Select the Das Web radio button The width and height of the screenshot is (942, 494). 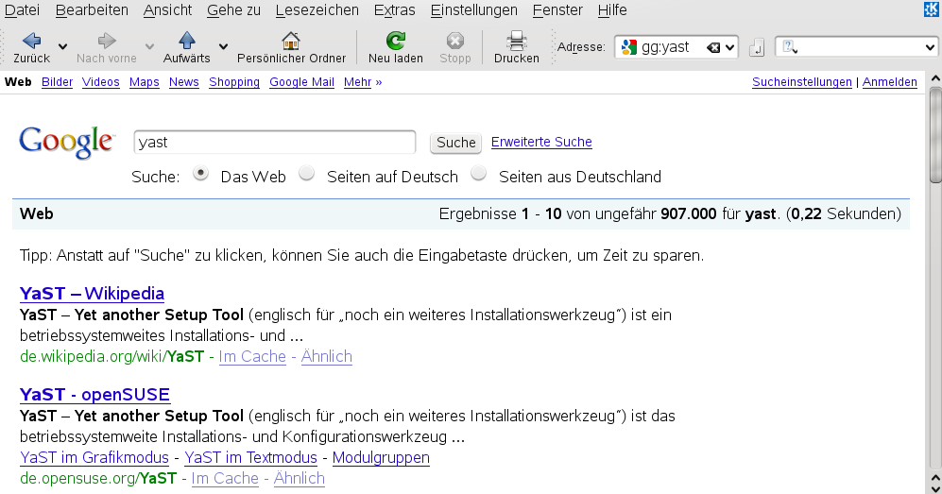(x=200, y=174)
